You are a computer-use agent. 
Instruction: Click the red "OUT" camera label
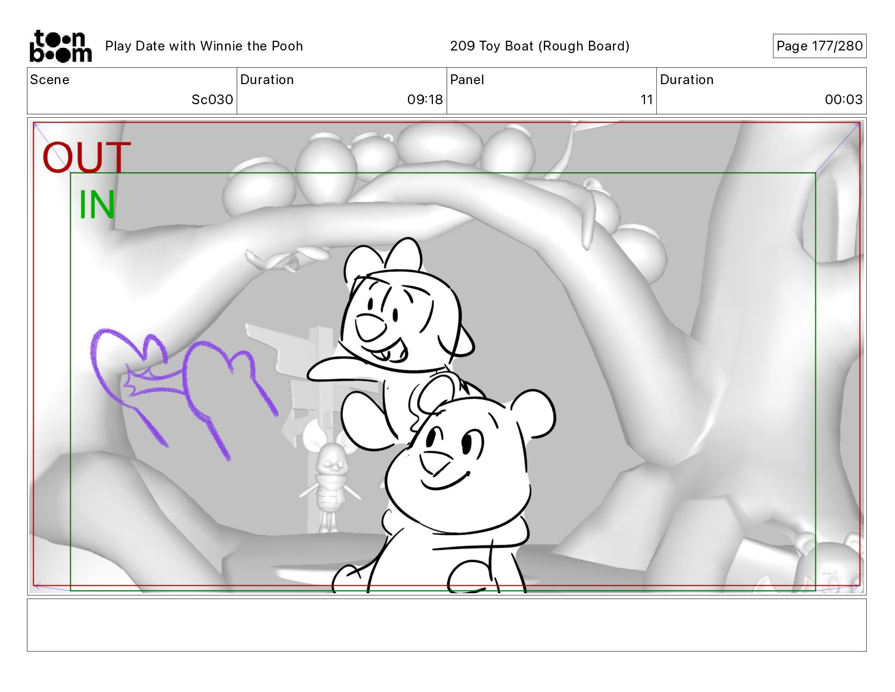[87, 157]
